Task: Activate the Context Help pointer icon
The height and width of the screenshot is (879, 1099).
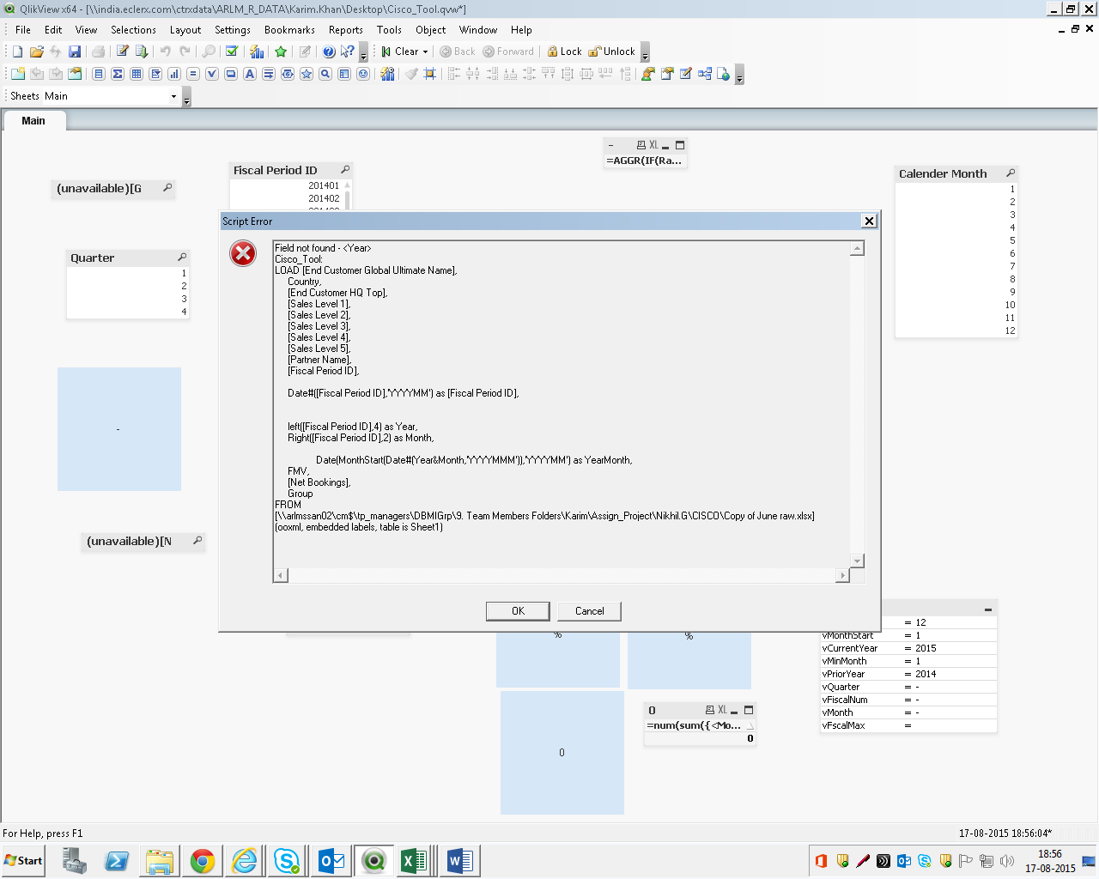Action: [x=347, y=52]
